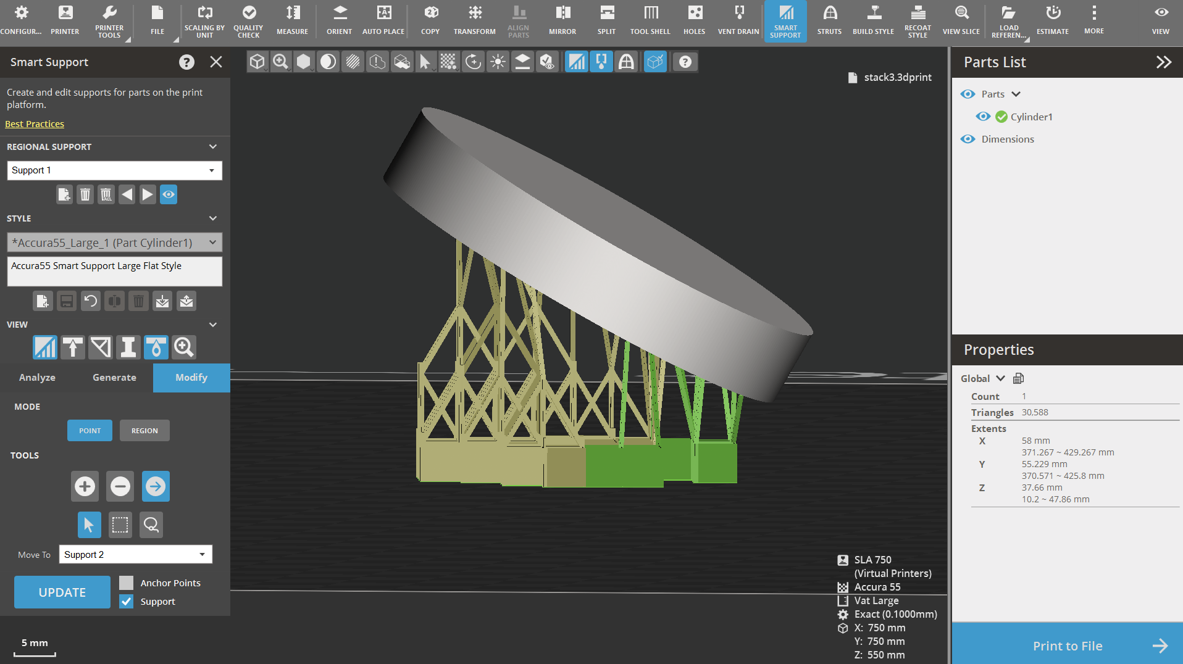
Task: Open the Move To Support 2 dropdown
Action: [136, 554]
